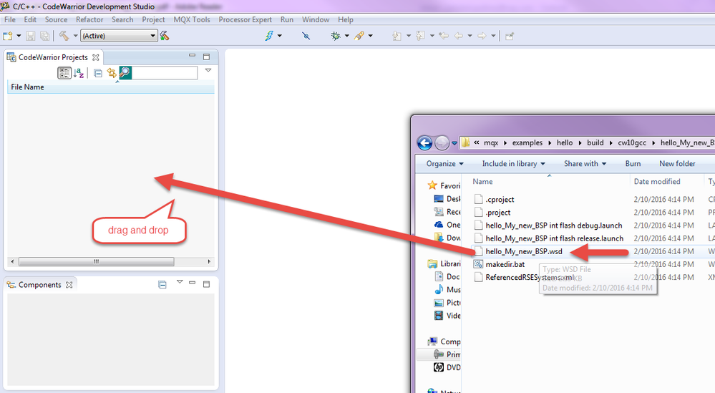Click the Save disk icon

tap(31, 36)
